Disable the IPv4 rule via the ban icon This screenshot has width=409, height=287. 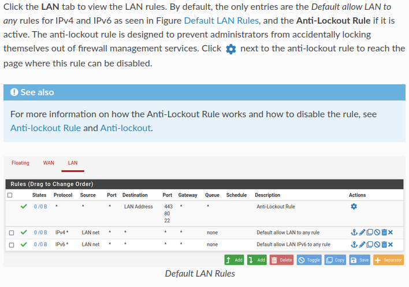(x=377, y=233)
